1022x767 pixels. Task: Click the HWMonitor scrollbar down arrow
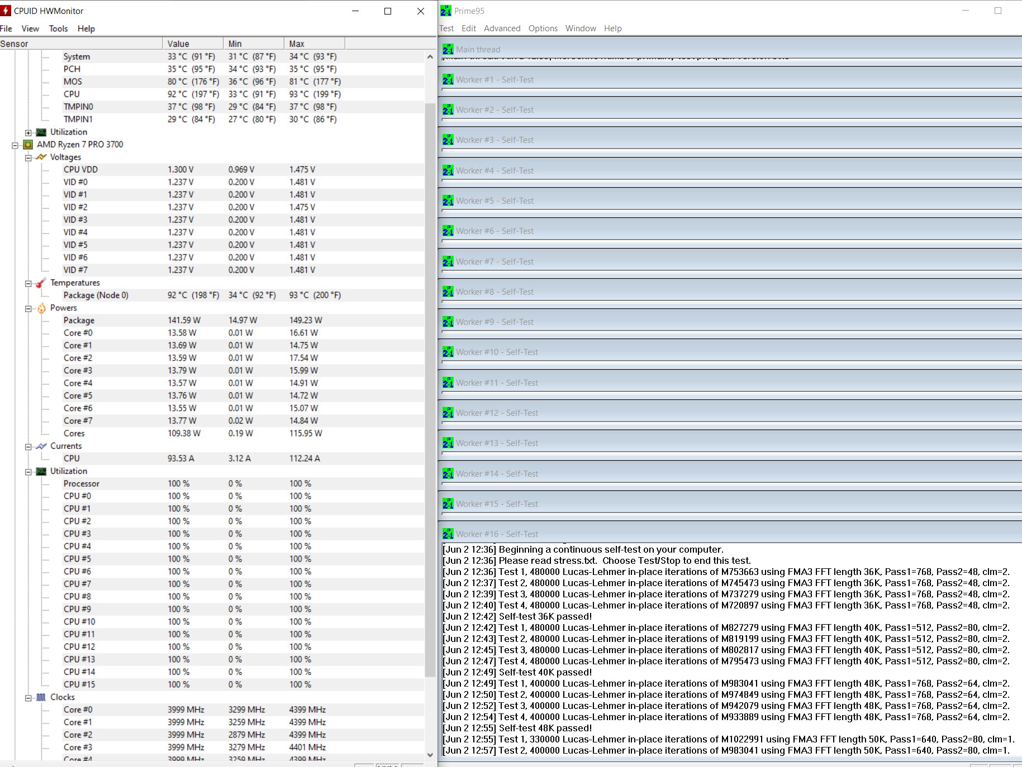coord(430,754)
